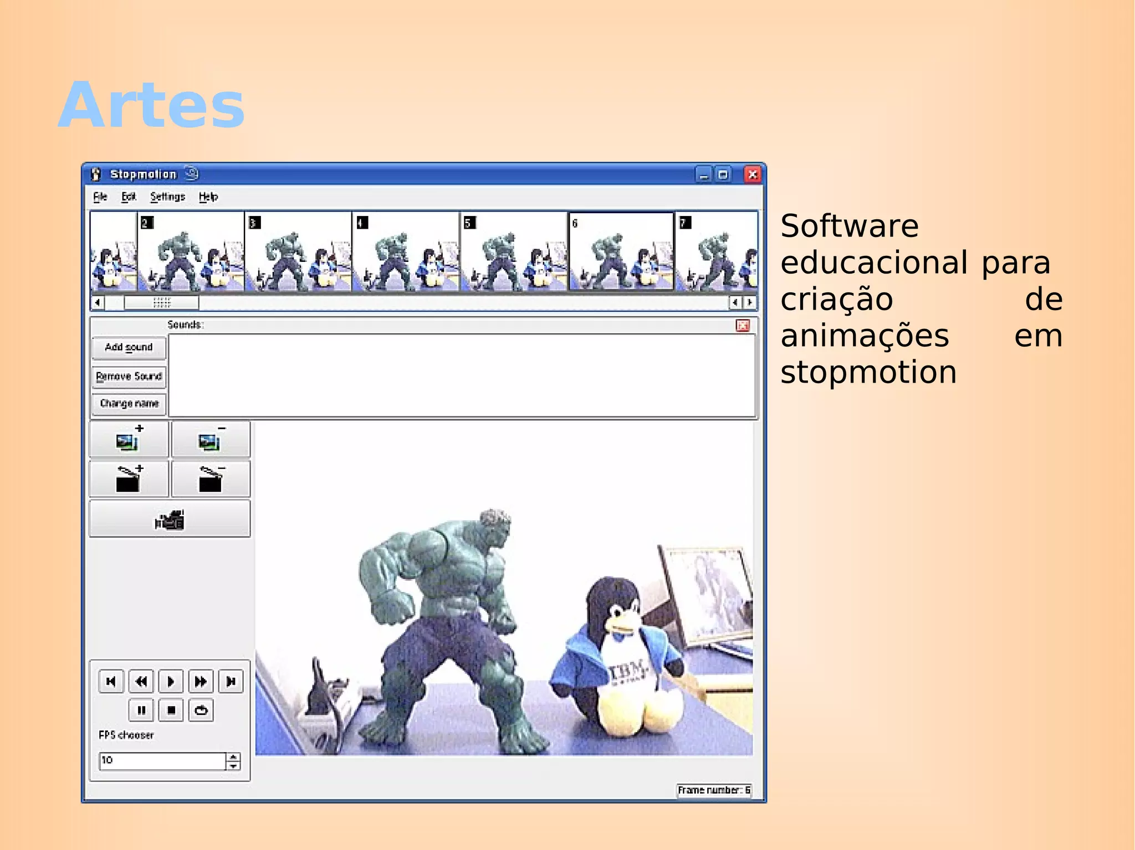Click the Add sound button
Image resolution: width=1135 pixels, height=850 pixels.
pyautogui.click(x=129, y=348)
